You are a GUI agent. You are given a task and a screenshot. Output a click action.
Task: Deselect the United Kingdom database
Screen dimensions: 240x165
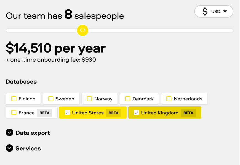tap(136, 113)
